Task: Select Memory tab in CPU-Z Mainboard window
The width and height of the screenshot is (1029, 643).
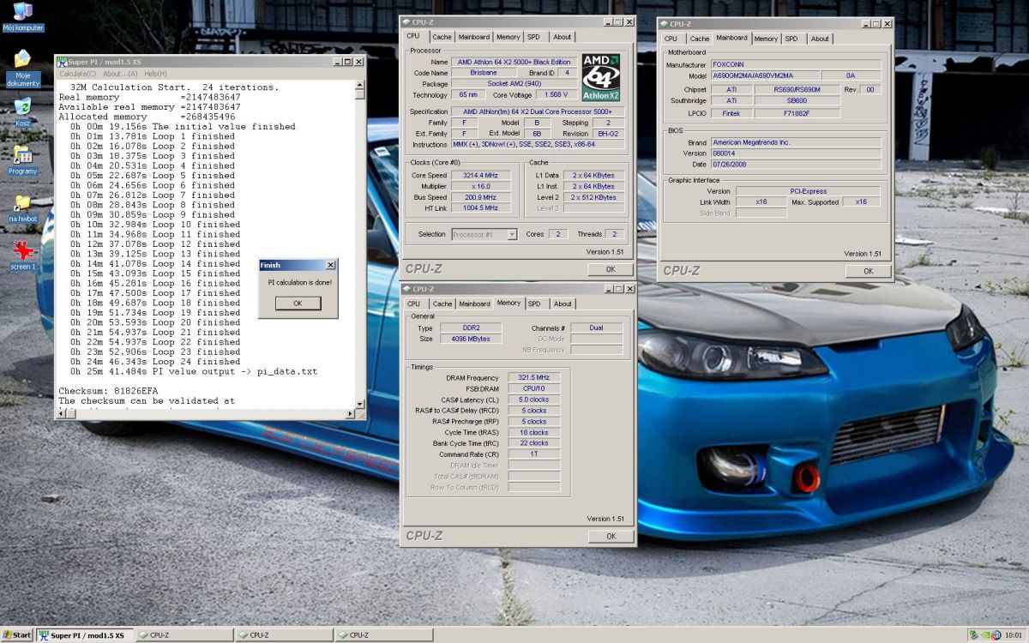Action: click(766, 39)
